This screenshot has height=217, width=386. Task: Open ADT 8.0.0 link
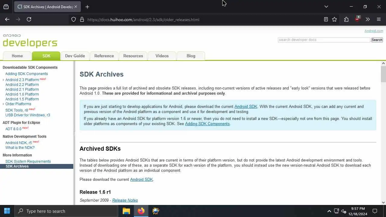(x=13, y=129)
